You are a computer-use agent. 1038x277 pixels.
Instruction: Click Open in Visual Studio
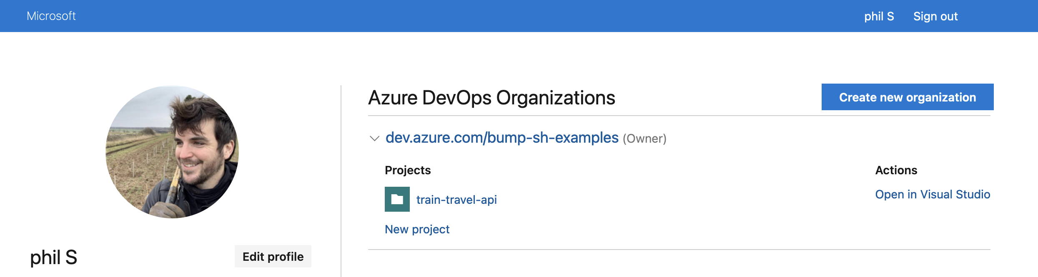[932, 194]
